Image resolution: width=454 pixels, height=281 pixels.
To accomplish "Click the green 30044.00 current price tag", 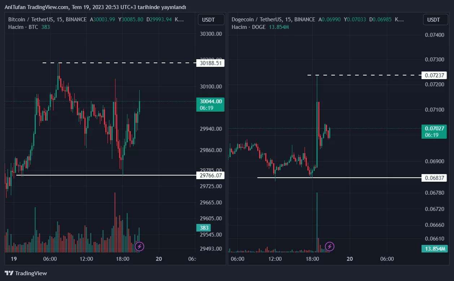I will [x=210, y=104].
